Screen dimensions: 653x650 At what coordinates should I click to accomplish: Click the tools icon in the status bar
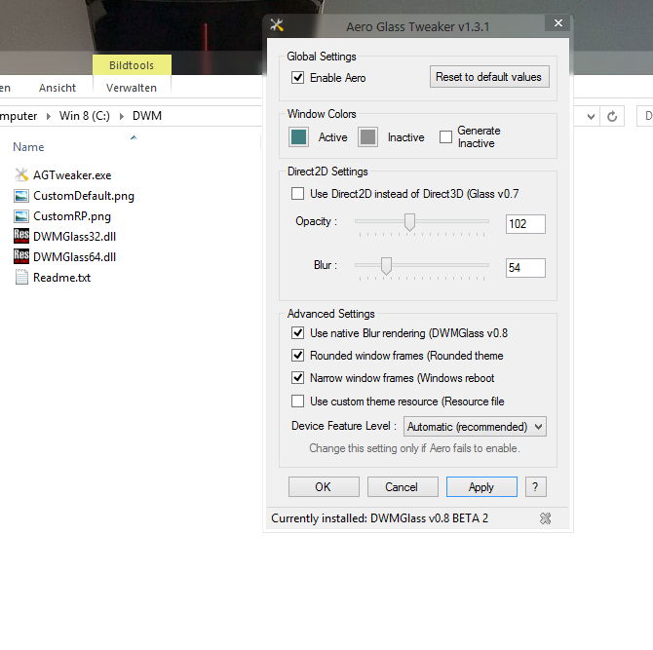coord(545,518)
